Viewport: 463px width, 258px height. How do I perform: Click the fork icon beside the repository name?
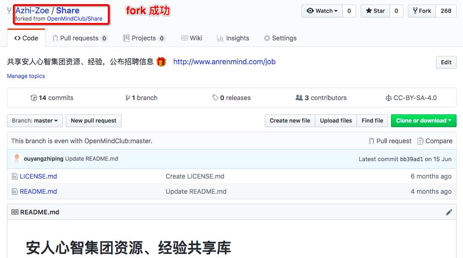click(x=9, y=11)
